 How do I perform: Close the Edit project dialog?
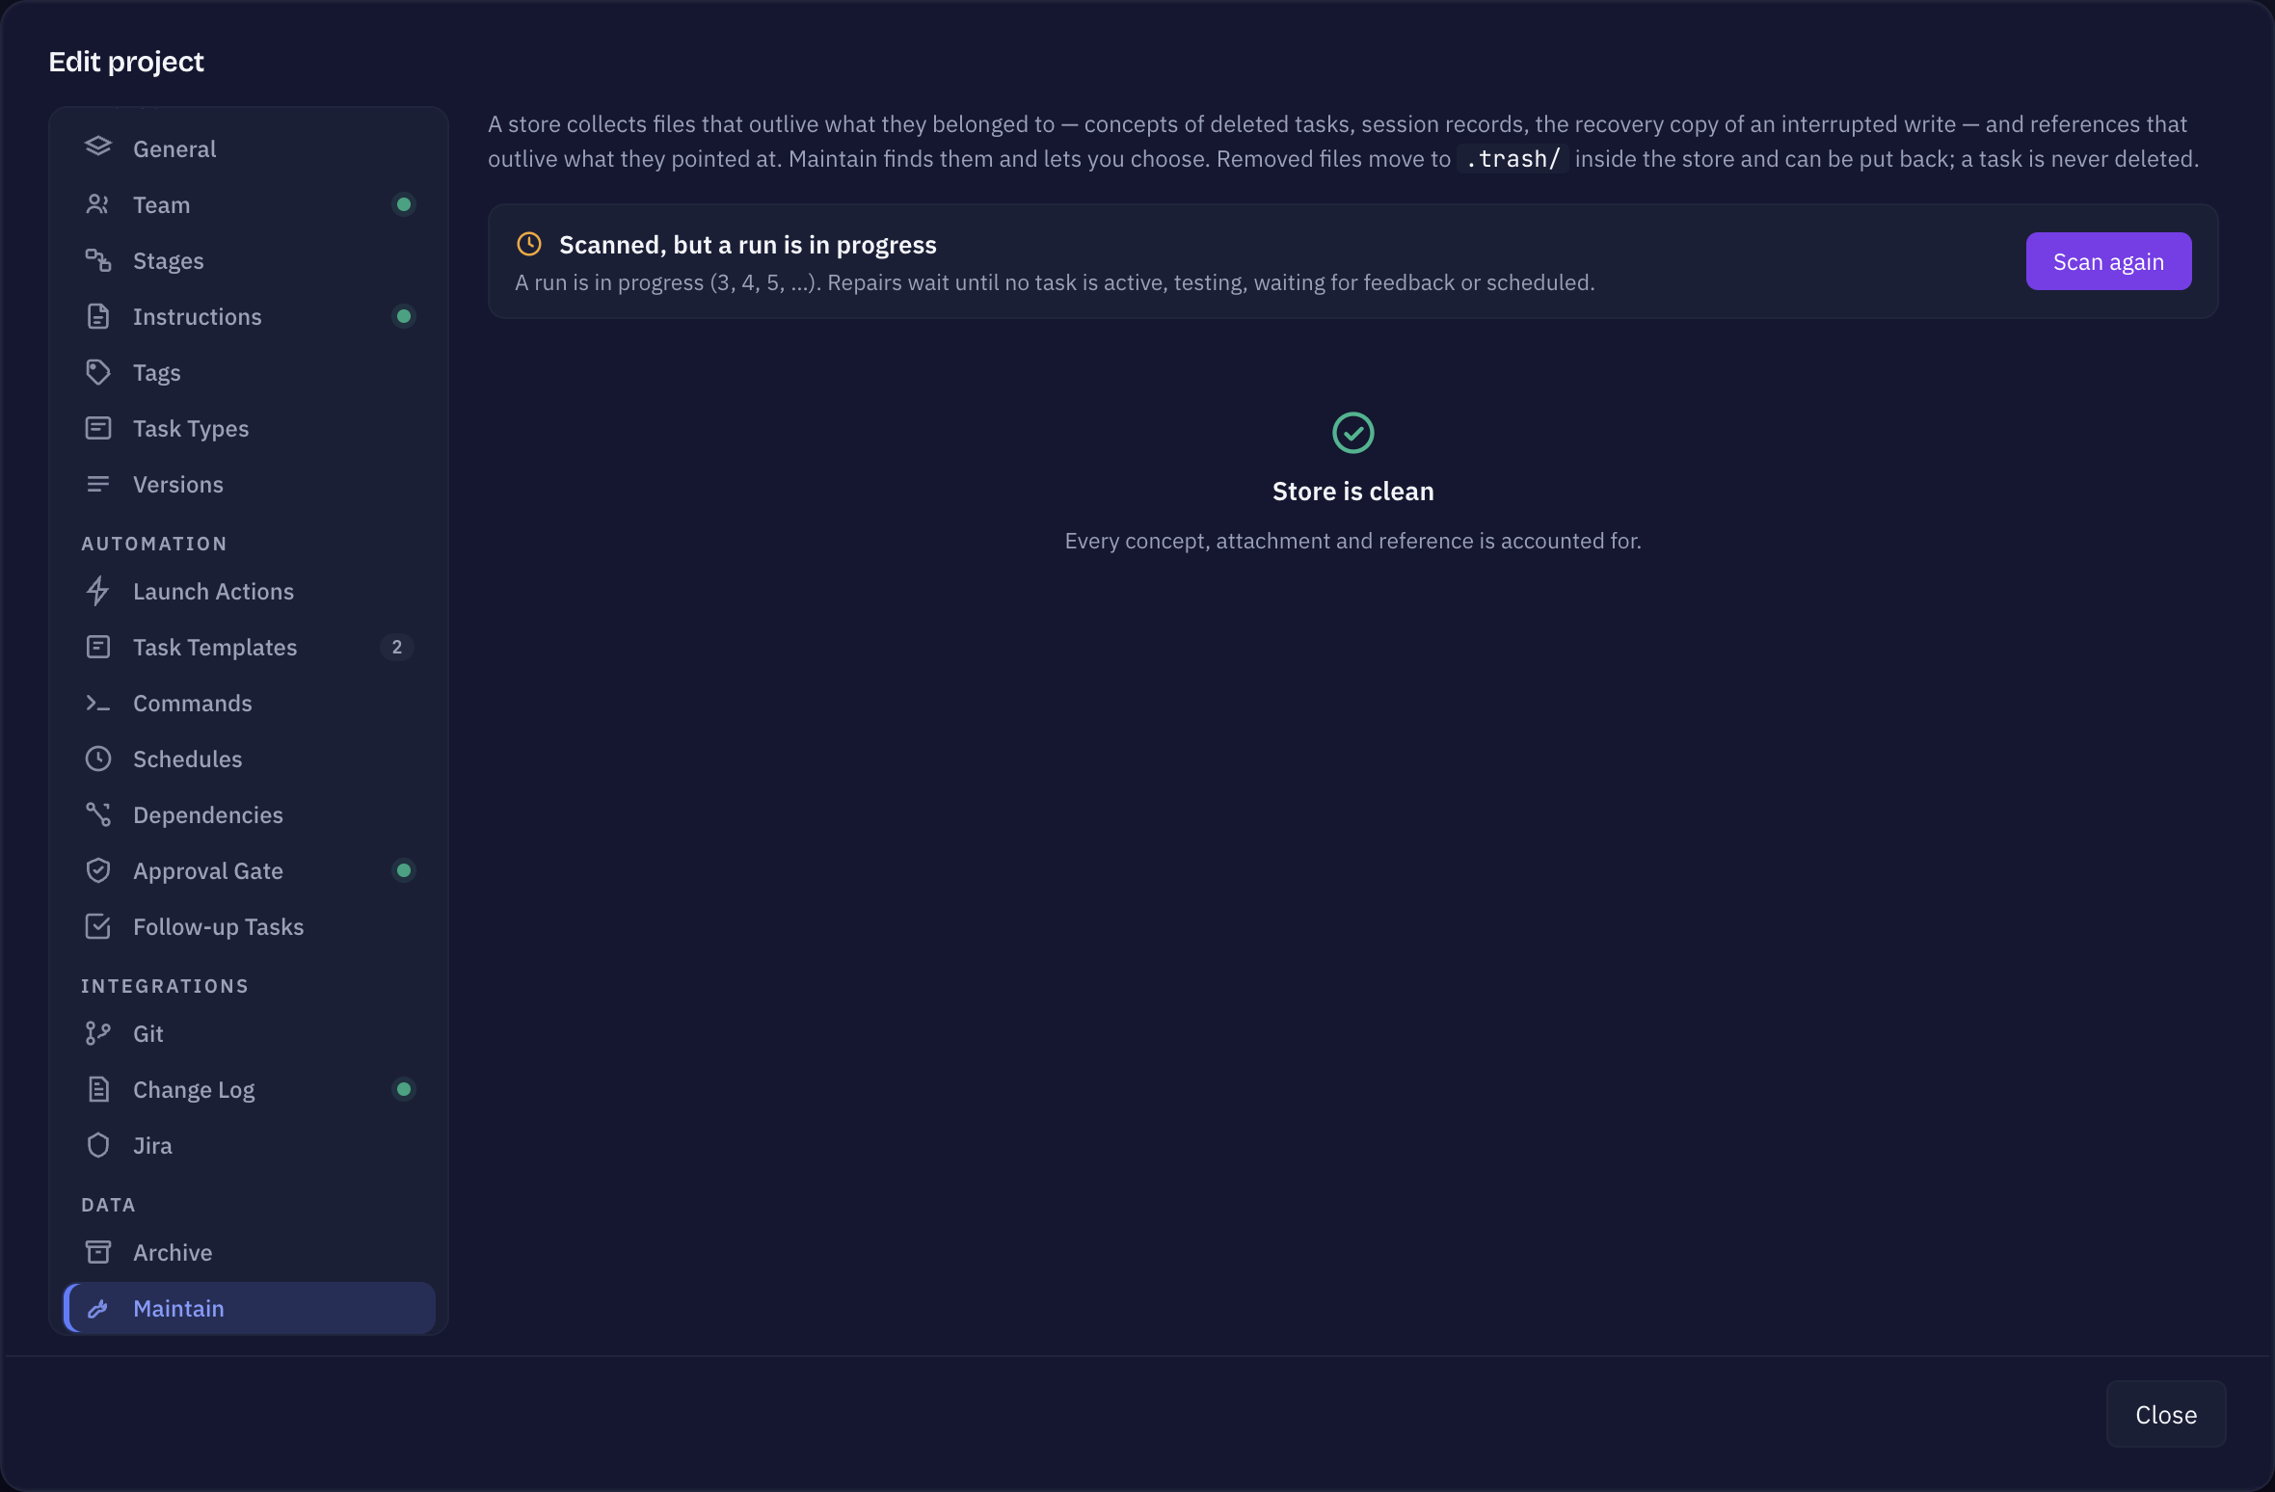[x=2166, y=1414]
